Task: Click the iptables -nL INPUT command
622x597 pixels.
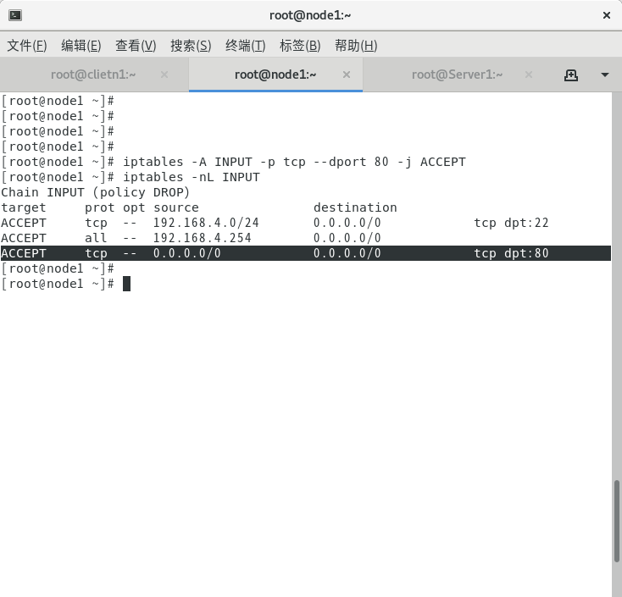Action: tap(192, 177)
